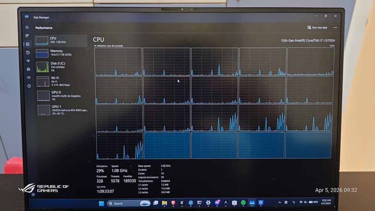The width and height of the screenshot is (375, 211).
Task: Click the Logical processors value 20
Action: (x=162, y=177)
